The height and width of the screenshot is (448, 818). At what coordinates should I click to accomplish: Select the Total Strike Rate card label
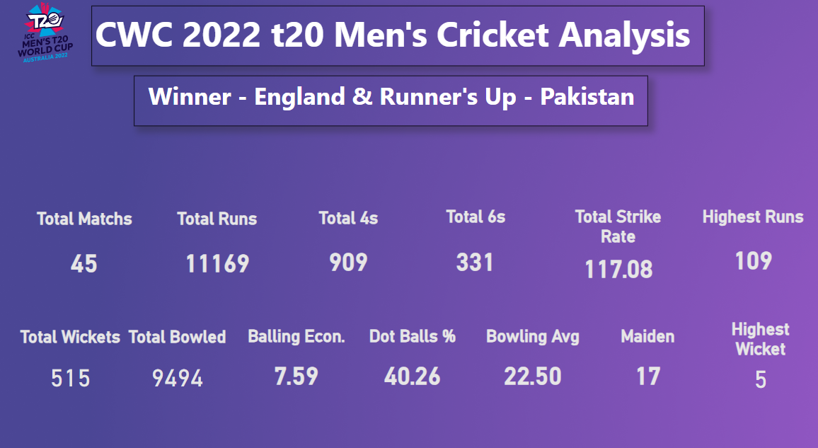tap(618, 226)
